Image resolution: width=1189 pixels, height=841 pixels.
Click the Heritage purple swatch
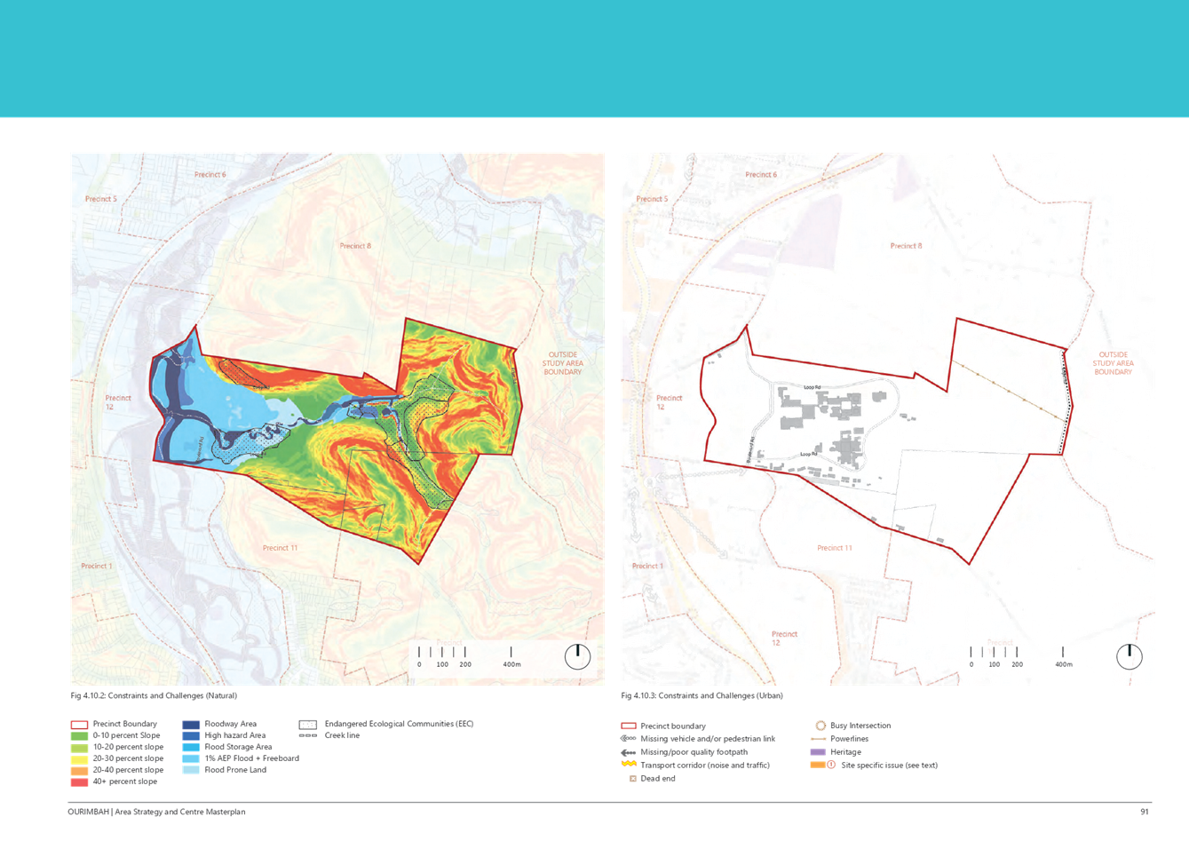817,752
